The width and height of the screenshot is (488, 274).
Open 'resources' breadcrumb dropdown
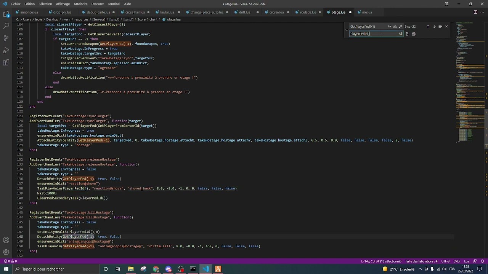coord(81,19)
